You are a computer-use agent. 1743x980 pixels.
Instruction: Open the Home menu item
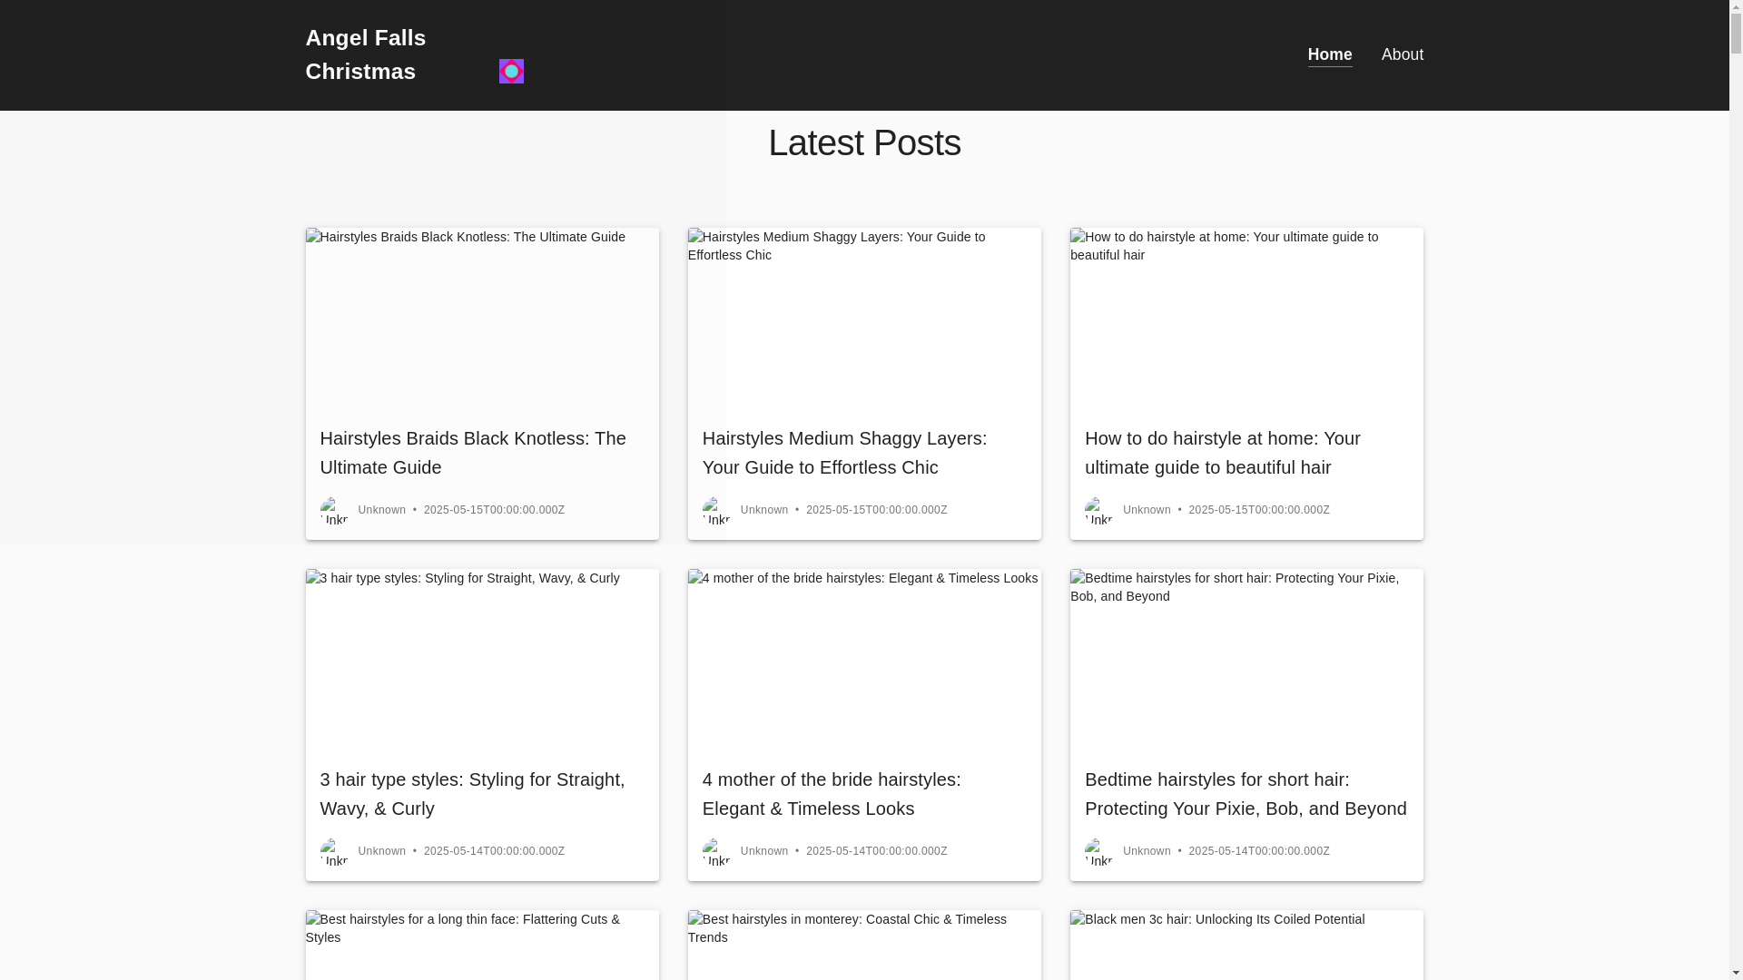click(1329, 54)
